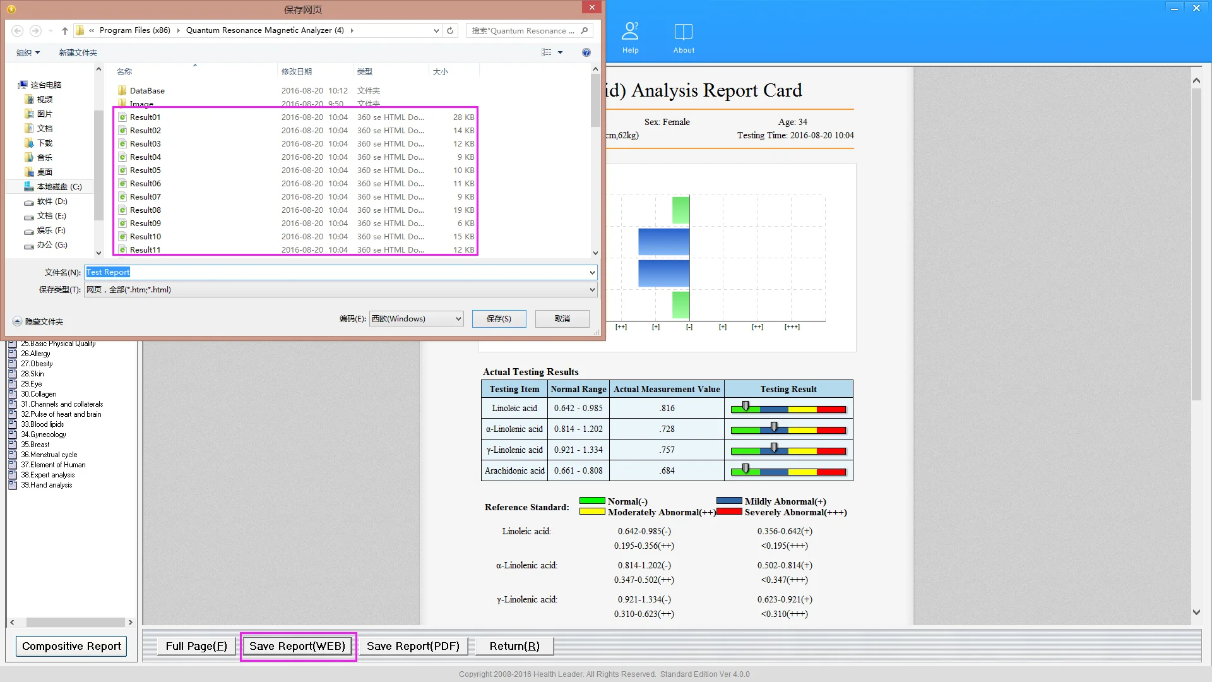1212x682 pixels.
Task: Expand the file name combo box dropdown
Action: tap(592, 272)
